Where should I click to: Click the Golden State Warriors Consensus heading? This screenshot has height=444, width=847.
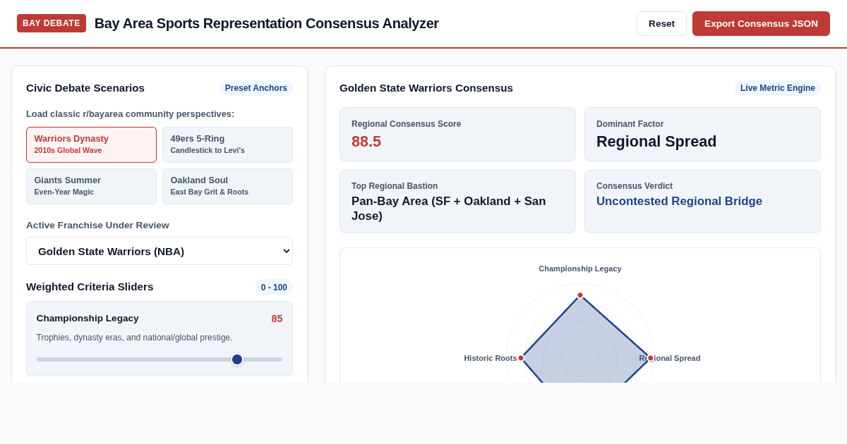coord(426,88)
